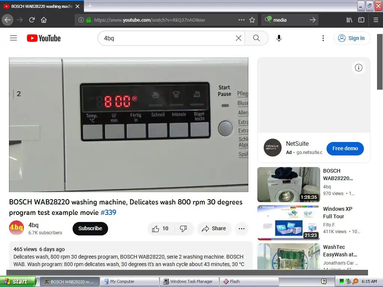
Task: Click the '465 views 6 days ago' text
Action: [39, 249]
